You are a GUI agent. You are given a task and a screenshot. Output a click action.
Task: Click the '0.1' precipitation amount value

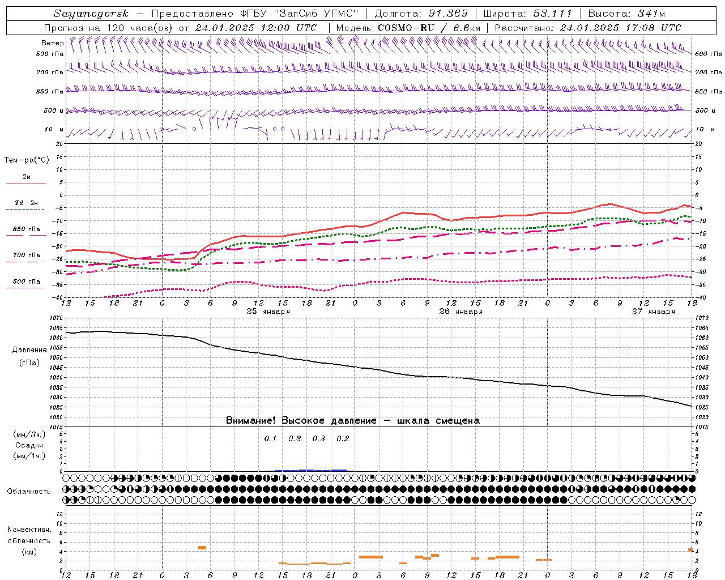point(270,438)
